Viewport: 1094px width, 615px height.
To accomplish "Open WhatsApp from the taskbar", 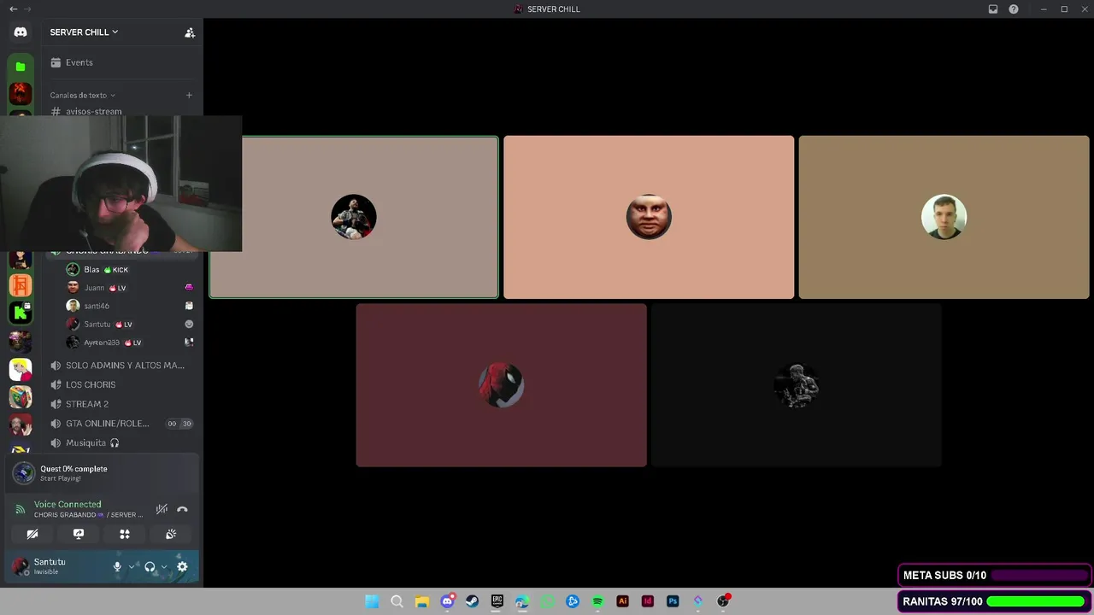I will coord(548,601).
